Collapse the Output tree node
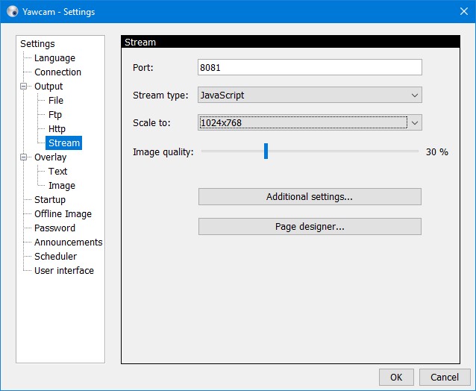The width and height of the screenshot is (476, 391). coord(23,87)
